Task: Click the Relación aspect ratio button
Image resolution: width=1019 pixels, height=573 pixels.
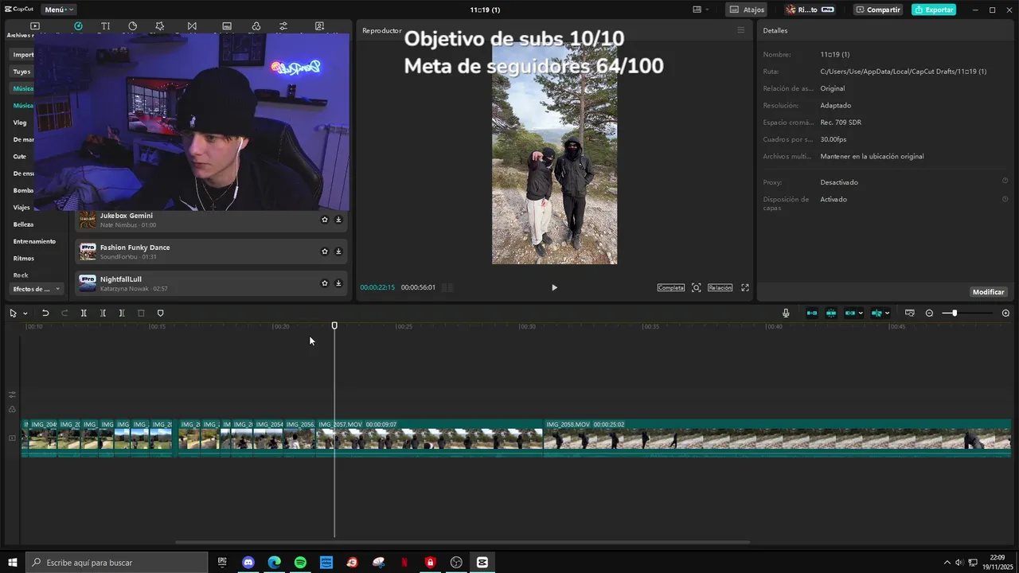Action: coord(720,288)
